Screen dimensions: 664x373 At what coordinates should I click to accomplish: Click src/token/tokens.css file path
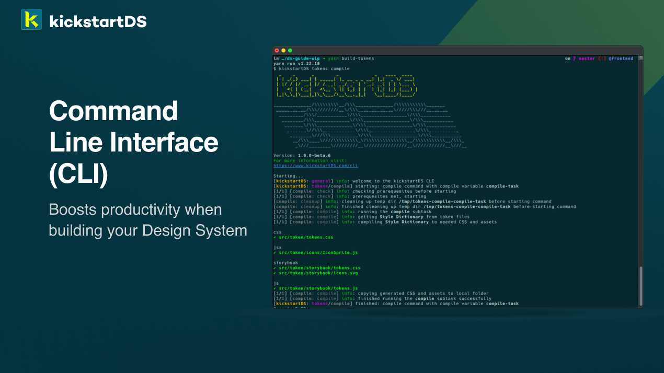tap(306, 237)
